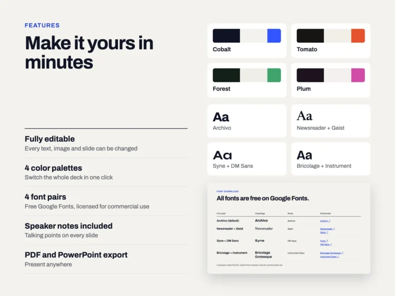Open the Archivo download link

(x=325, y=221)
